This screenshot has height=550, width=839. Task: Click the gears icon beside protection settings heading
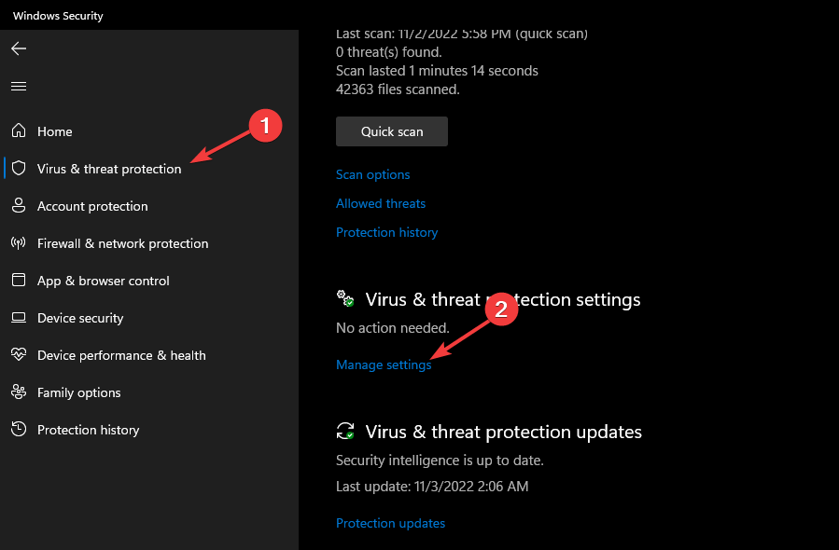345,298
